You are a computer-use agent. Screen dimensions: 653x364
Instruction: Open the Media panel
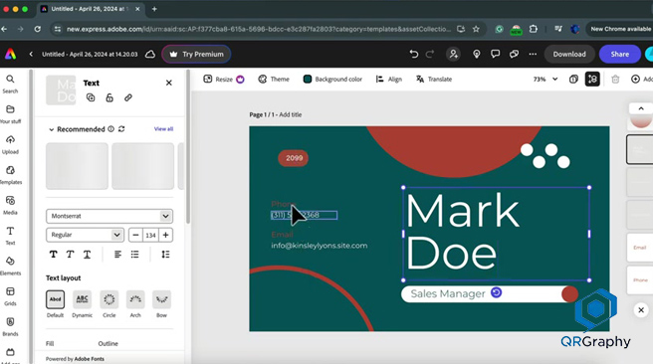10,205
